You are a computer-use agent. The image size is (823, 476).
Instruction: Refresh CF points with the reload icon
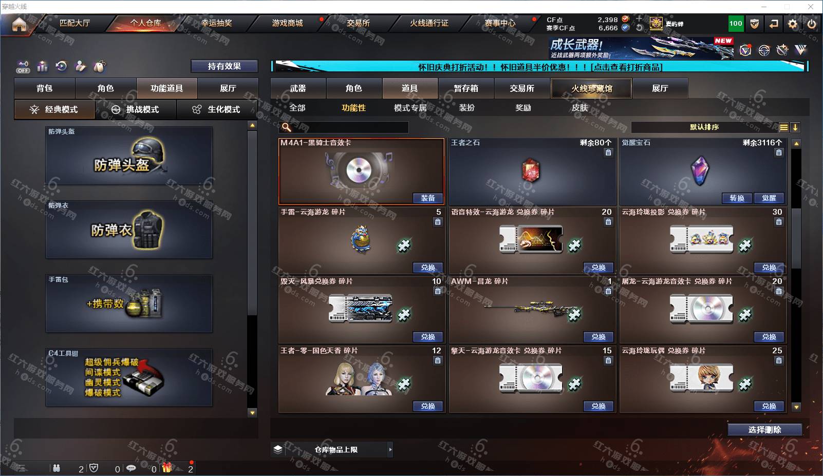click(639, 28)
